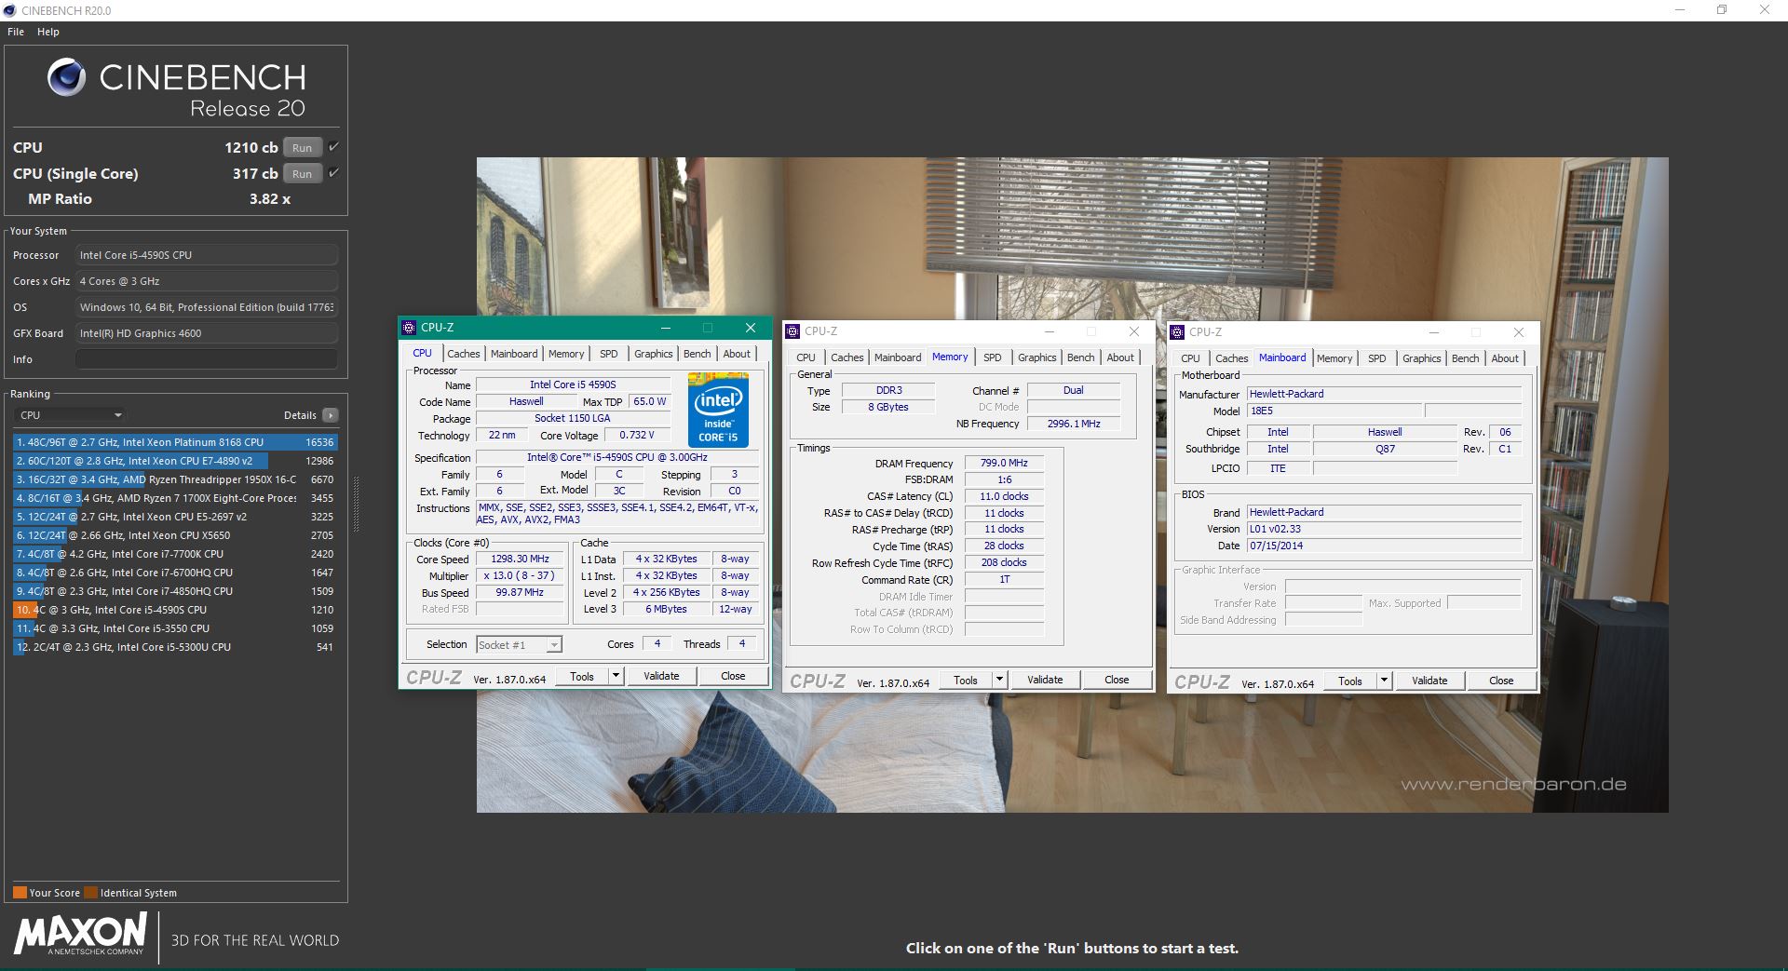Click the Cores x GHz field
Viewport: 1788px width, 971px height.
(207, 281)
